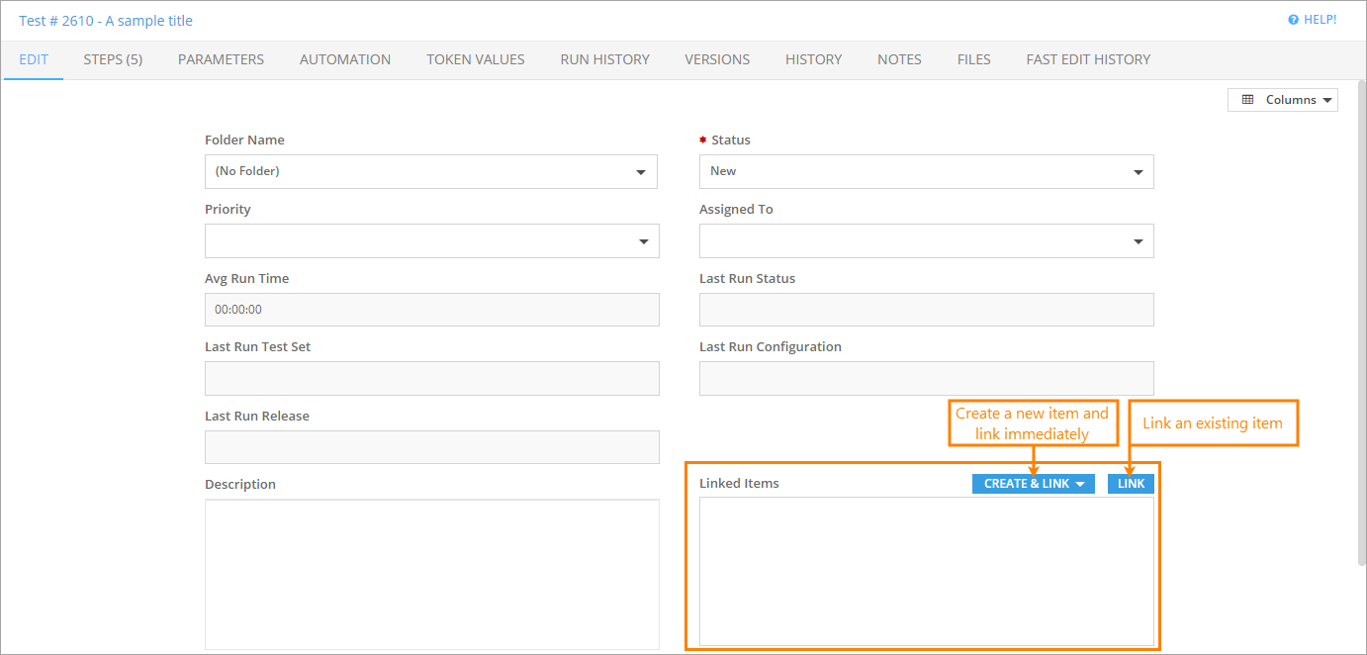Click inside the Description text area

click(x=431, y=574)
